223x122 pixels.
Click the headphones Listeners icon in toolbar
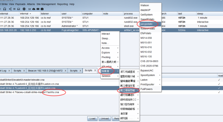tap(5, 9)
